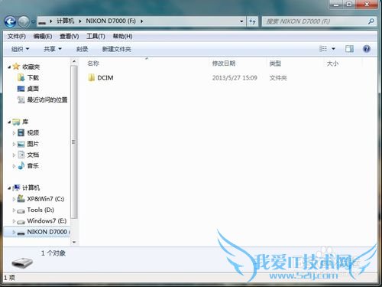Open the 文件(F) menu
Image resolution: width=382 pixels, height=287 pixels.
[17, 37]
